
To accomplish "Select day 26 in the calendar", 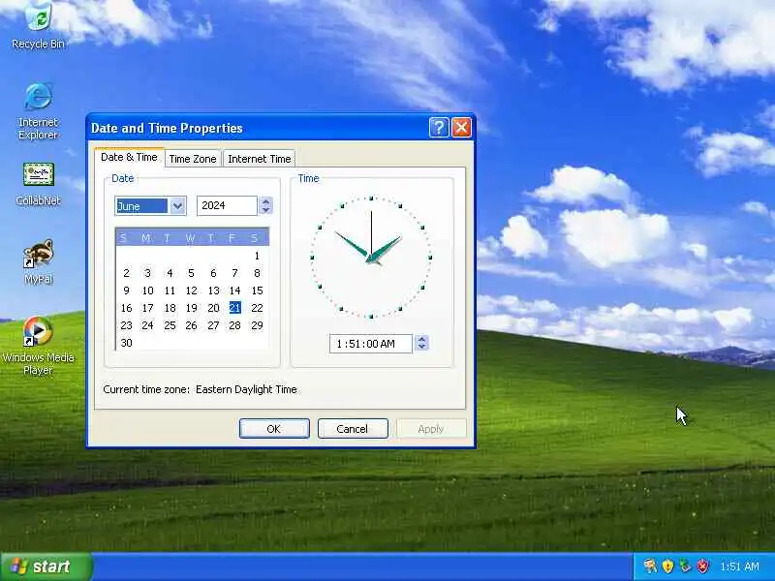I will (x=191, y=325).
